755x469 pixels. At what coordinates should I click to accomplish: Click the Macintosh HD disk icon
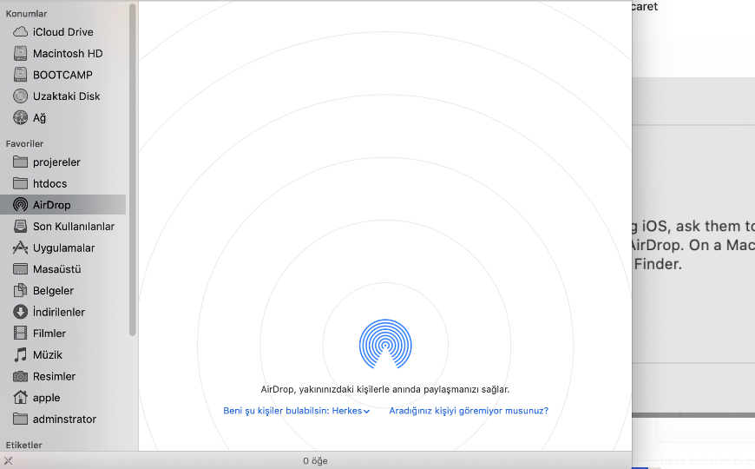tap(20, 54)
